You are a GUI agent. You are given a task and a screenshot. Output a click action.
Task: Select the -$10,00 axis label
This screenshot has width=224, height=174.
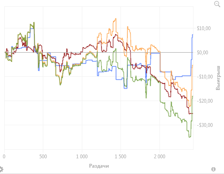[x=205, y=77]
